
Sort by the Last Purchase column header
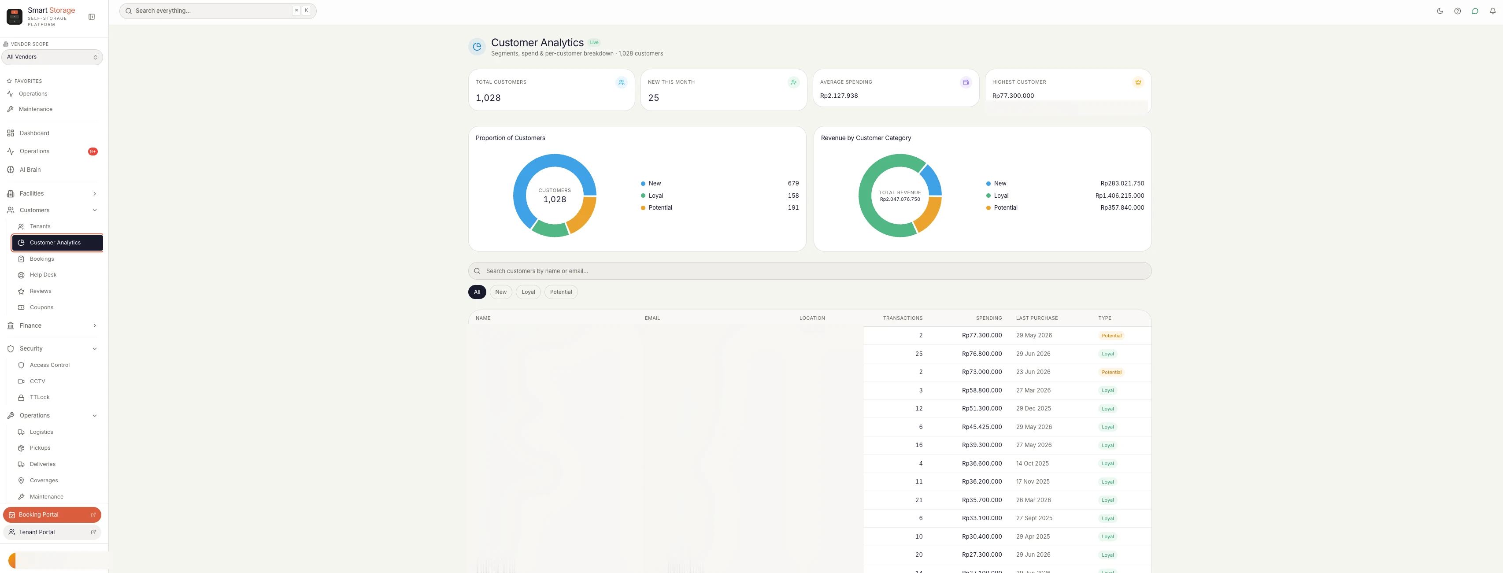(1036, 318)
